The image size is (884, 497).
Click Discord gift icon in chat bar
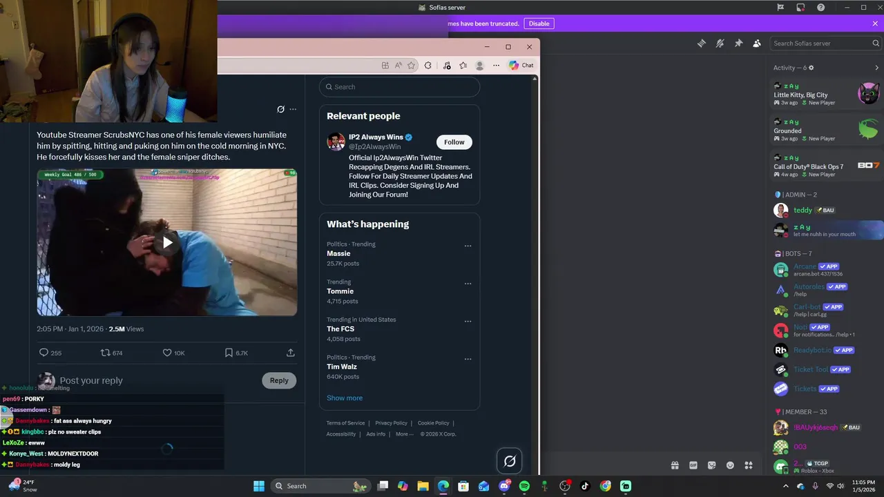point(675,465)
